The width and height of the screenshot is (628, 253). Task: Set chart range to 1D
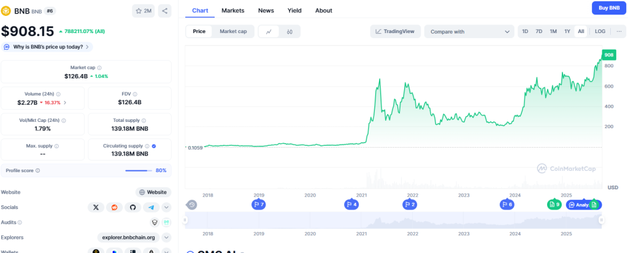click(x=525, y=31)
